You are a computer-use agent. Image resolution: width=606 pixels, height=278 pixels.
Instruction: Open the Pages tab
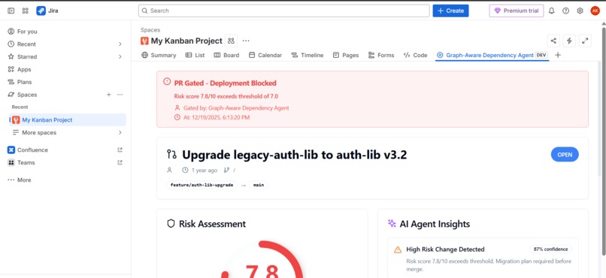tap(346, 55)
